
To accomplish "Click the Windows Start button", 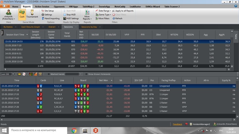I will pos(4,130).
